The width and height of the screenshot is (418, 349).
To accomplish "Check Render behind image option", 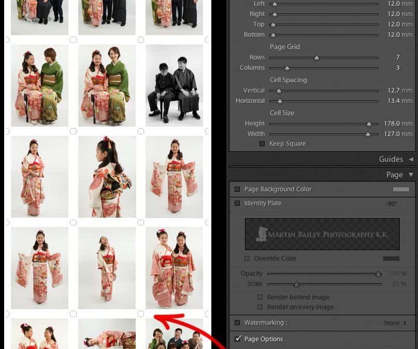I will 260,297.
